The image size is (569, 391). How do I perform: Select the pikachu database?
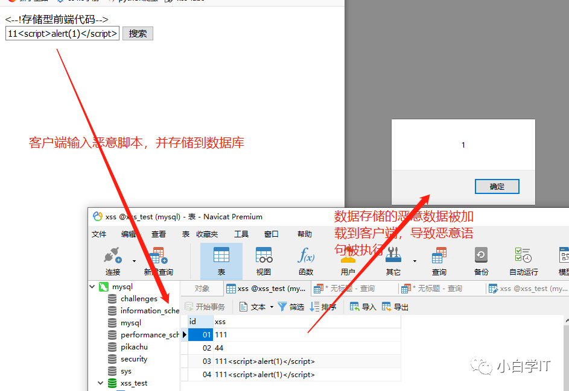134,347
